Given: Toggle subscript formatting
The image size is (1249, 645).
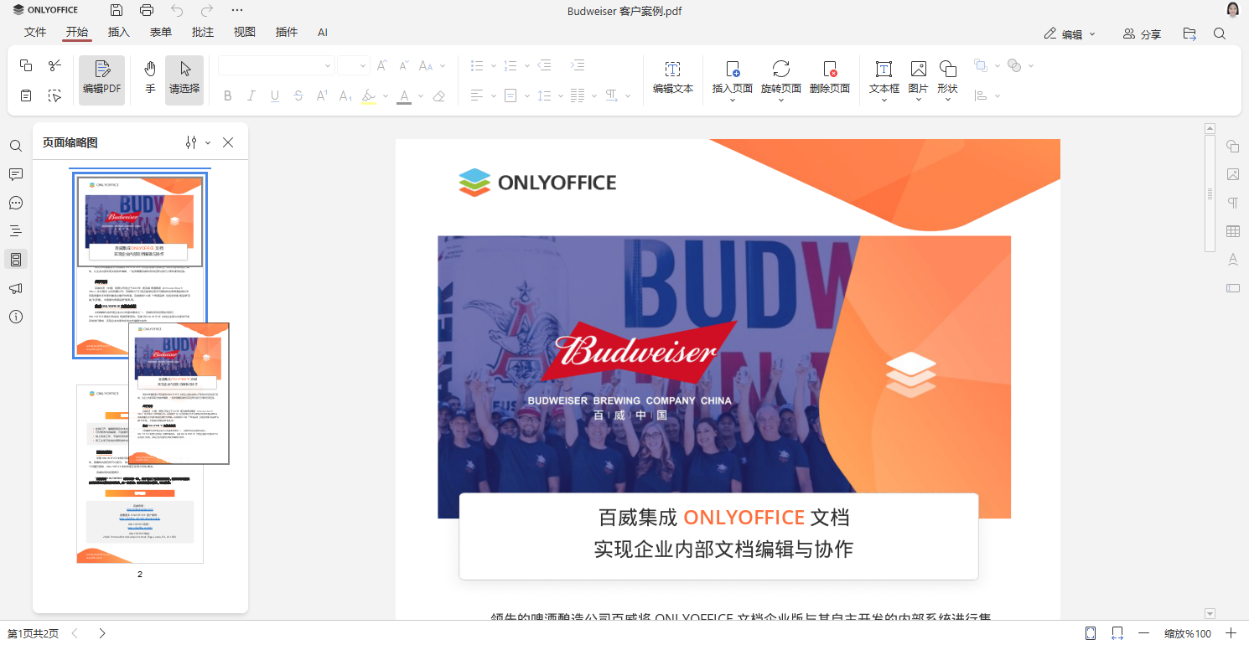Looking at the screenshot, I should pyautogui.click(x=345, y=96).
